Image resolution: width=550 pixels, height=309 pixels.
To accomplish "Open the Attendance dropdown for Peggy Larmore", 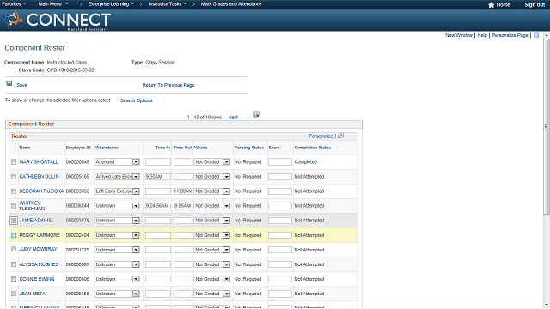I will coord(136,235).
